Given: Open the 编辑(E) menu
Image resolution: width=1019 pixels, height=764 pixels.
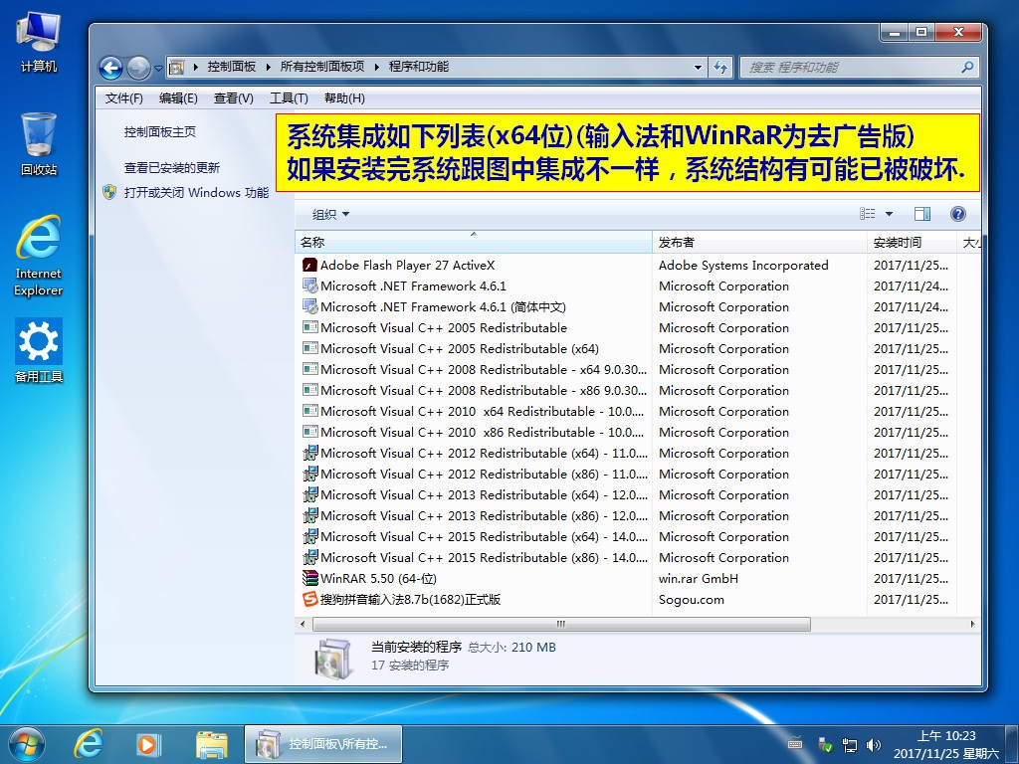Looking at the screenshot, I should 178,98.
